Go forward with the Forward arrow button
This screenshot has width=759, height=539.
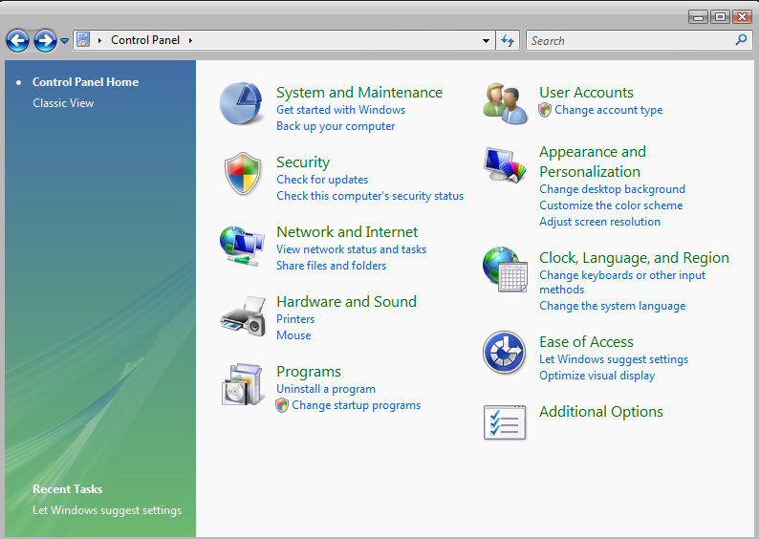click(46, 41)
